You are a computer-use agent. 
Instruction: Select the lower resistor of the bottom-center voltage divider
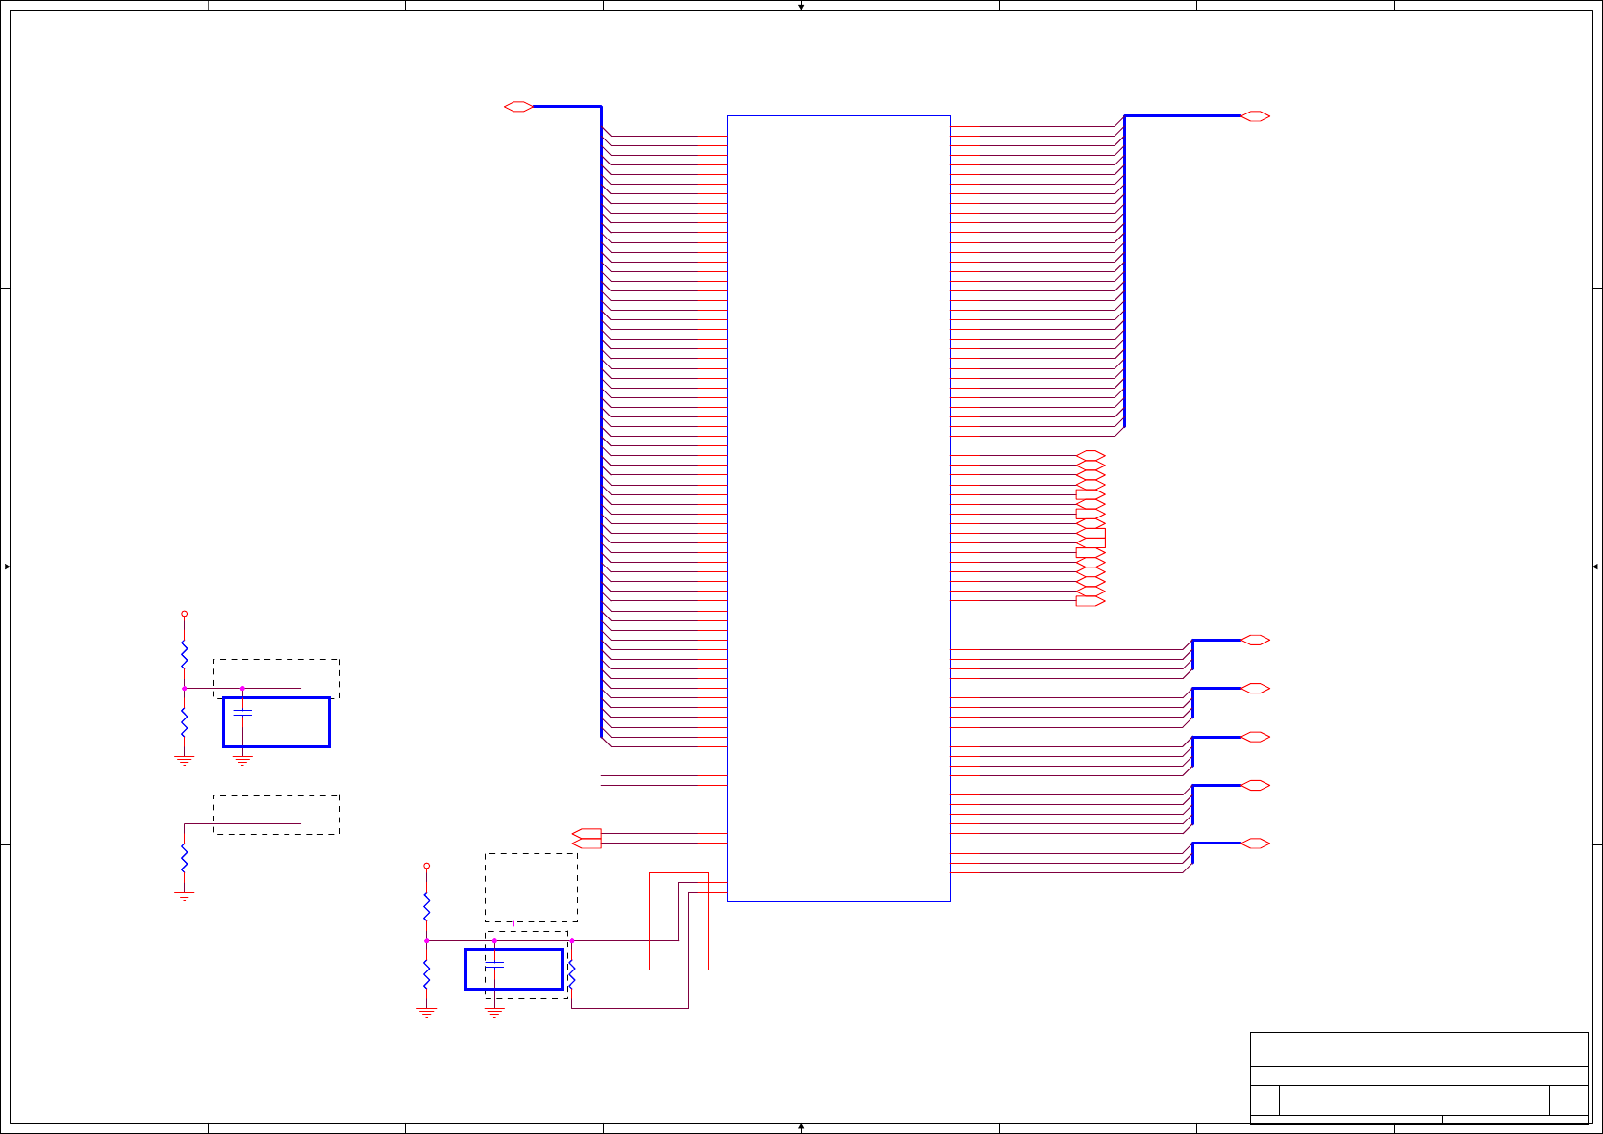[427, 974]
